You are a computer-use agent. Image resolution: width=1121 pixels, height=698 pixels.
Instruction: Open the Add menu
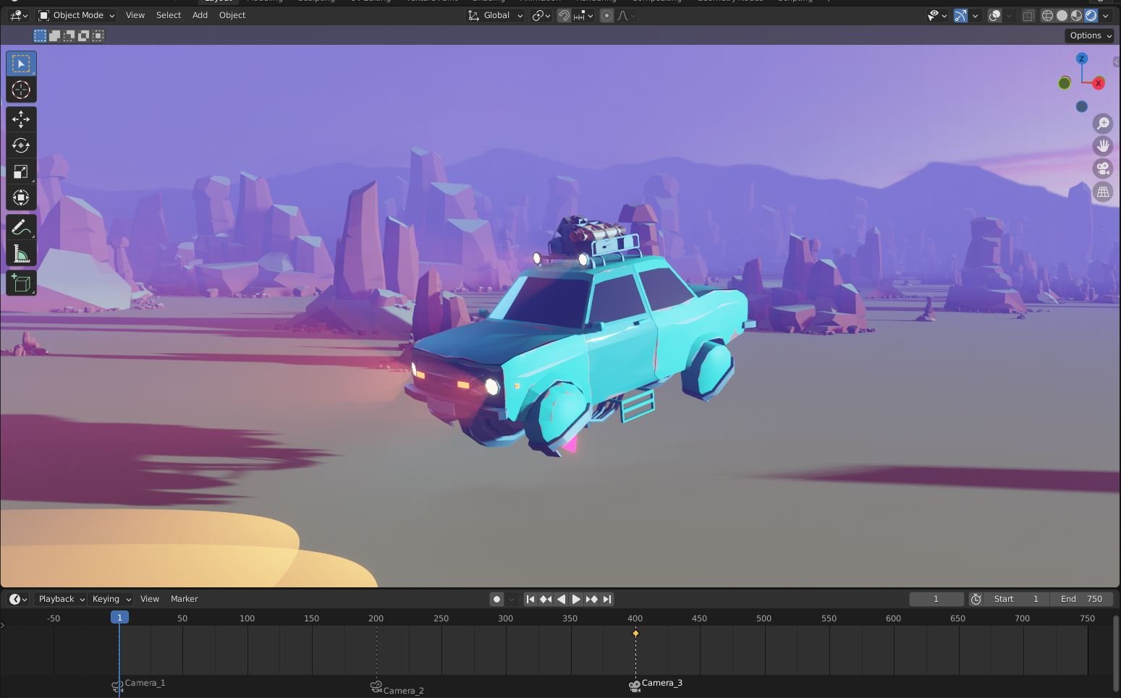click(x=200, y=15)
